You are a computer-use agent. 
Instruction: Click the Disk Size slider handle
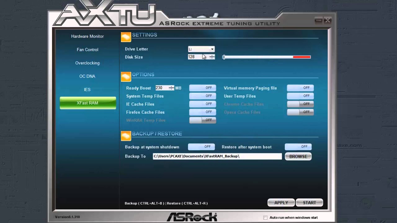(x=224, y=57)
